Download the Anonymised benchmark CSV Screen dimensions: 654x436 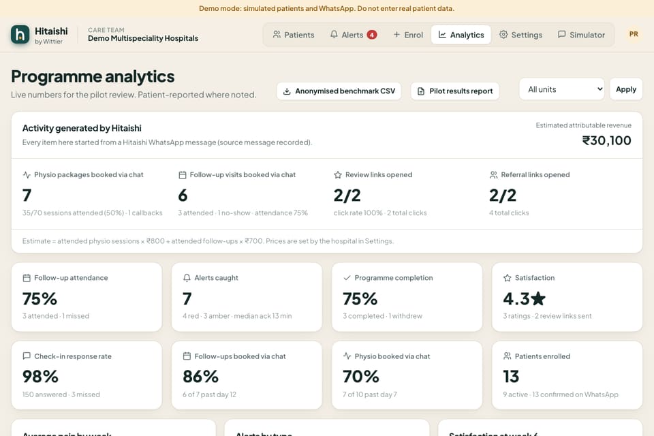pos(339,91)
